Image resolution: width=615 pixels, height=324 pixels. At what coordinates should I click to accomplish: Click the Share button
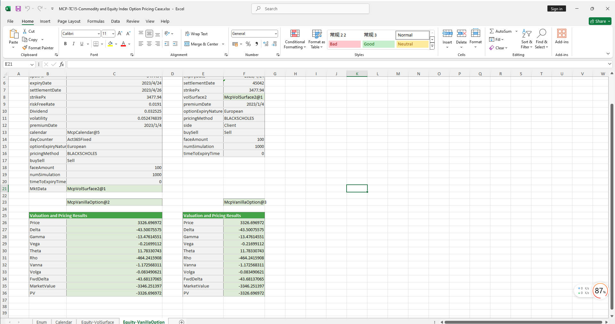600,21
